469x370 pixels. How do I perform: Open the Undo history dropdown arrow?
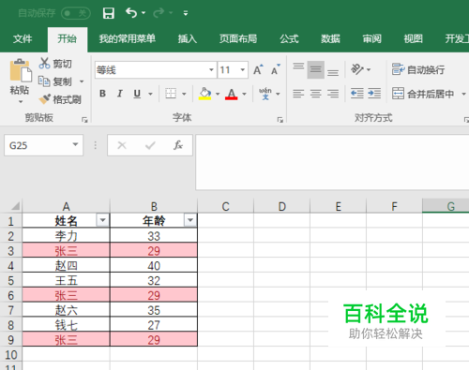click(144, 13)
